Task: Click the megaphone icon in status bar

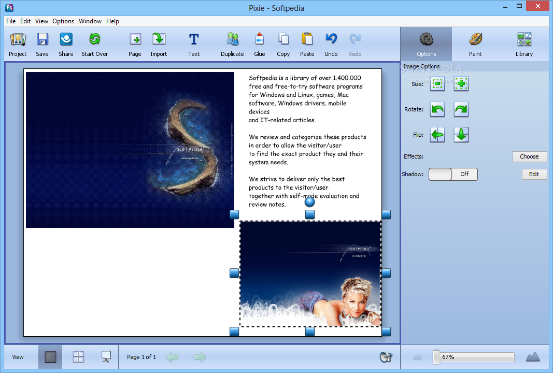Action: pos(386,357)
